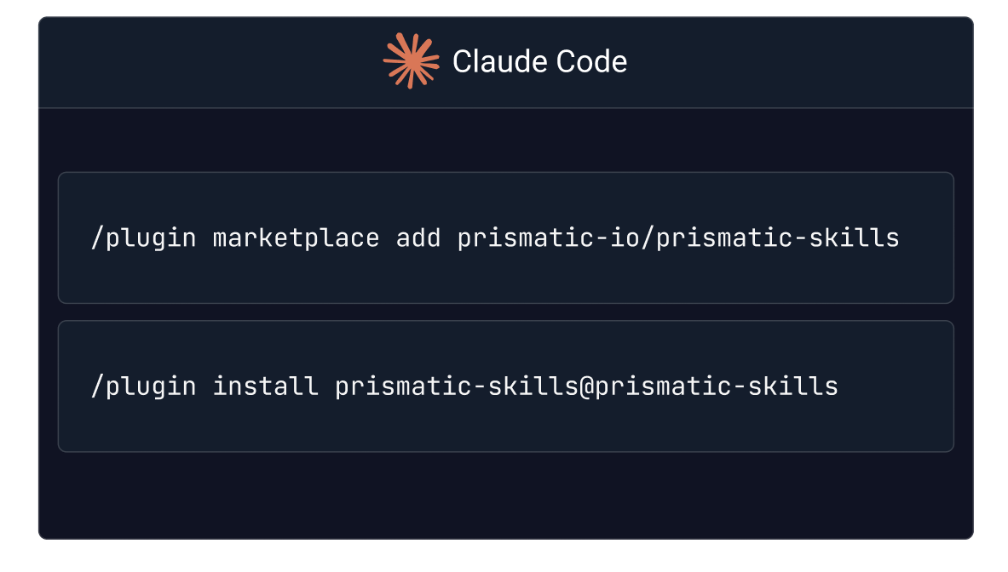Click the "Claude Code" header title
This screenshot has height=572, width=1008.
coord(539,61)
